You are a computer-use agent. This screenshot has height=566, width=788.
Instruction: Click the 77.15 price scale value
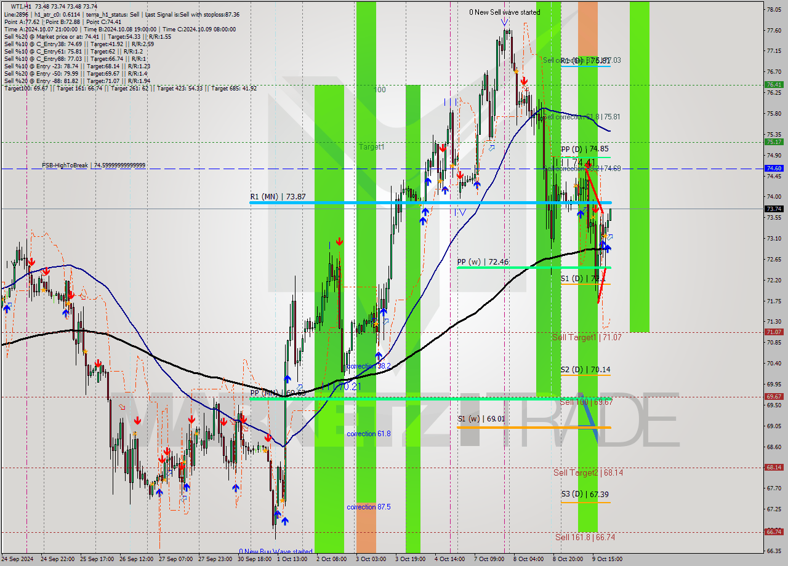click(x=774, y=52)
